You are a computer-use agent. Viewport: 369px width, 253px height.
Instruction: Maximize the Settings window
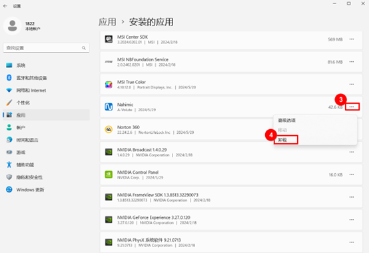point(349,3)
